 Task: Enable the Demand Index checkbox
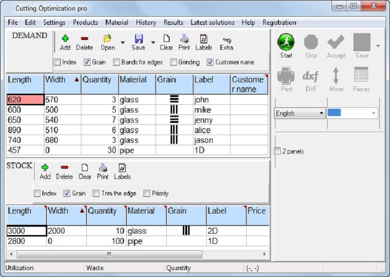pyautogui.click(x=57, y=62)
